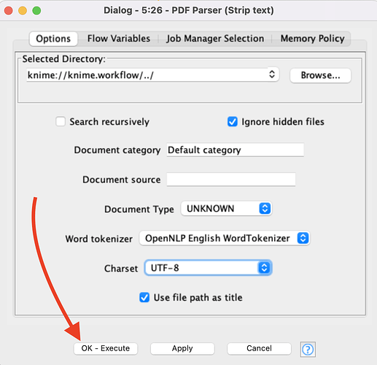Switch to the Flow Variables tab
Image resolution: width=377 pixels, height=365 pixels.
click(119, 39)
